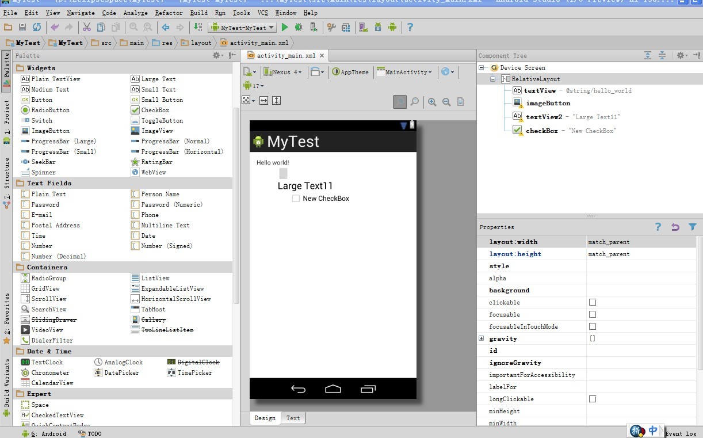This screenshot has width=703, height=438.
Task: Click the Debug bug icon
Action: 299,27
